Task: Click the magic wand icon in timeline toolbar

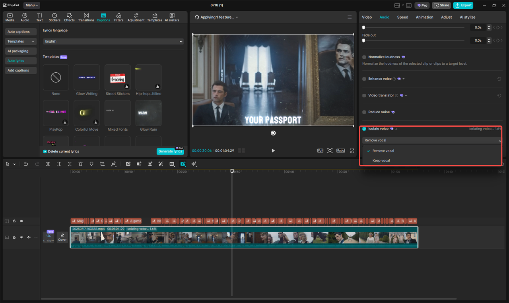Action: 161,164
